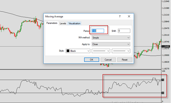Open the Black color style dropdown

[x=78, y=51]
